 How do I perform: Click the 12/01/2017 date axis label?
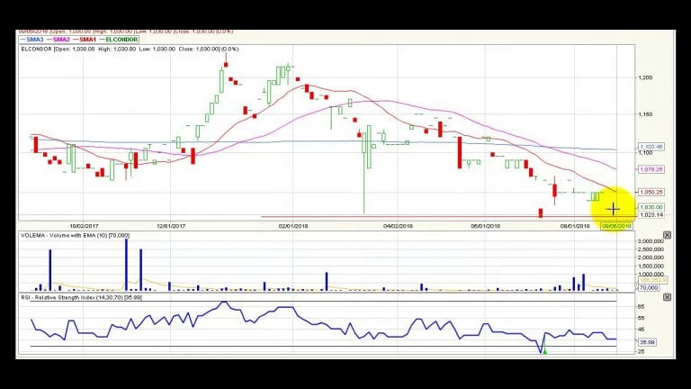pyautogui.click(x=171, y=226)
